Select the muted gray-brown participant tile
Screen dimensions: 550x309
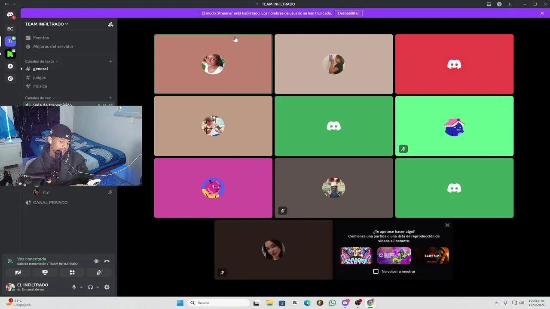click(334, 188)
